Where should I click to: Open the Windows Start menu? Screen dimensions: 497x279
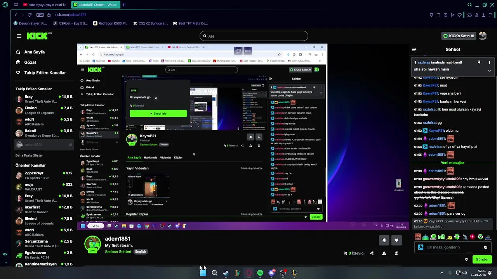click(x=203, y=273)
